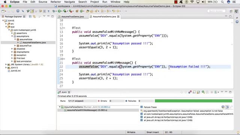Click the volume icon in menu bar

pyautogui.click(x=204, y=2)
